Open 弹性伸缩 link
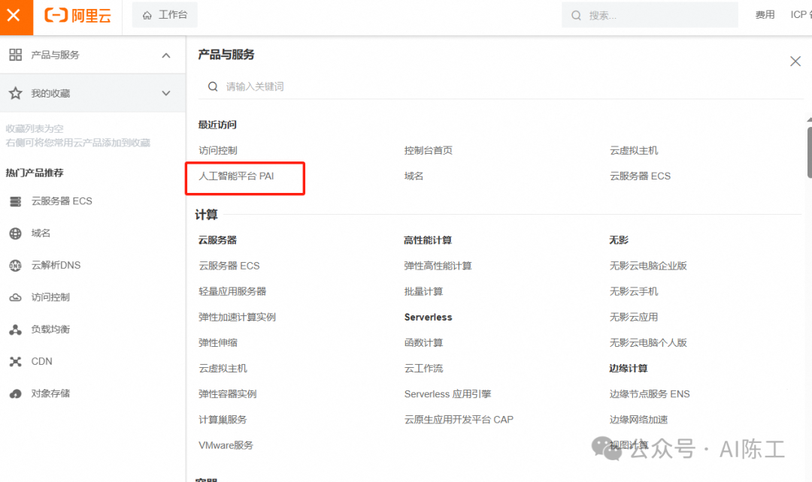 [218, 343]
